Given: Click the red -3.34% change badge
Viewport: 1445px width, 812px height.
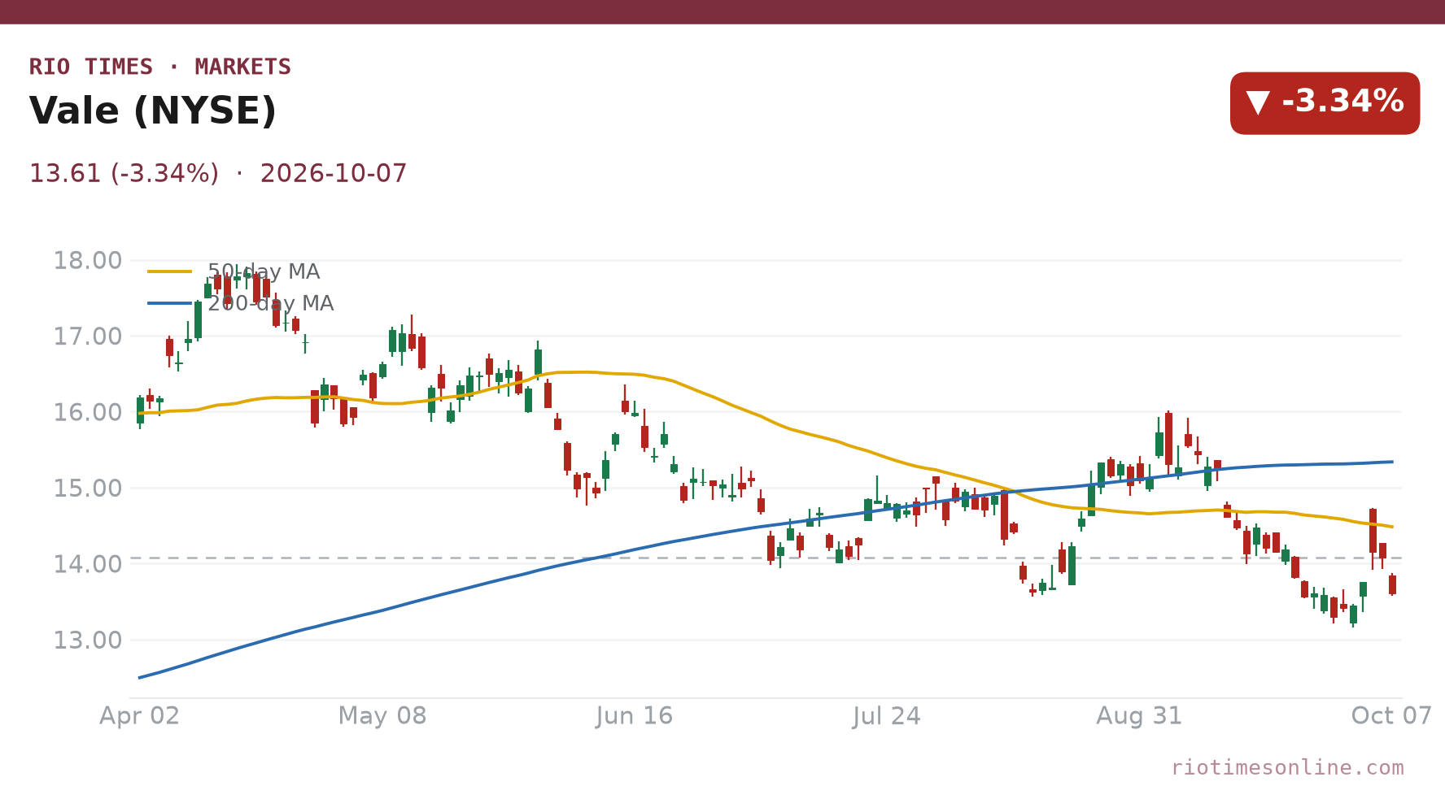Looking at the screenshot, I should tap(1325, 103).
